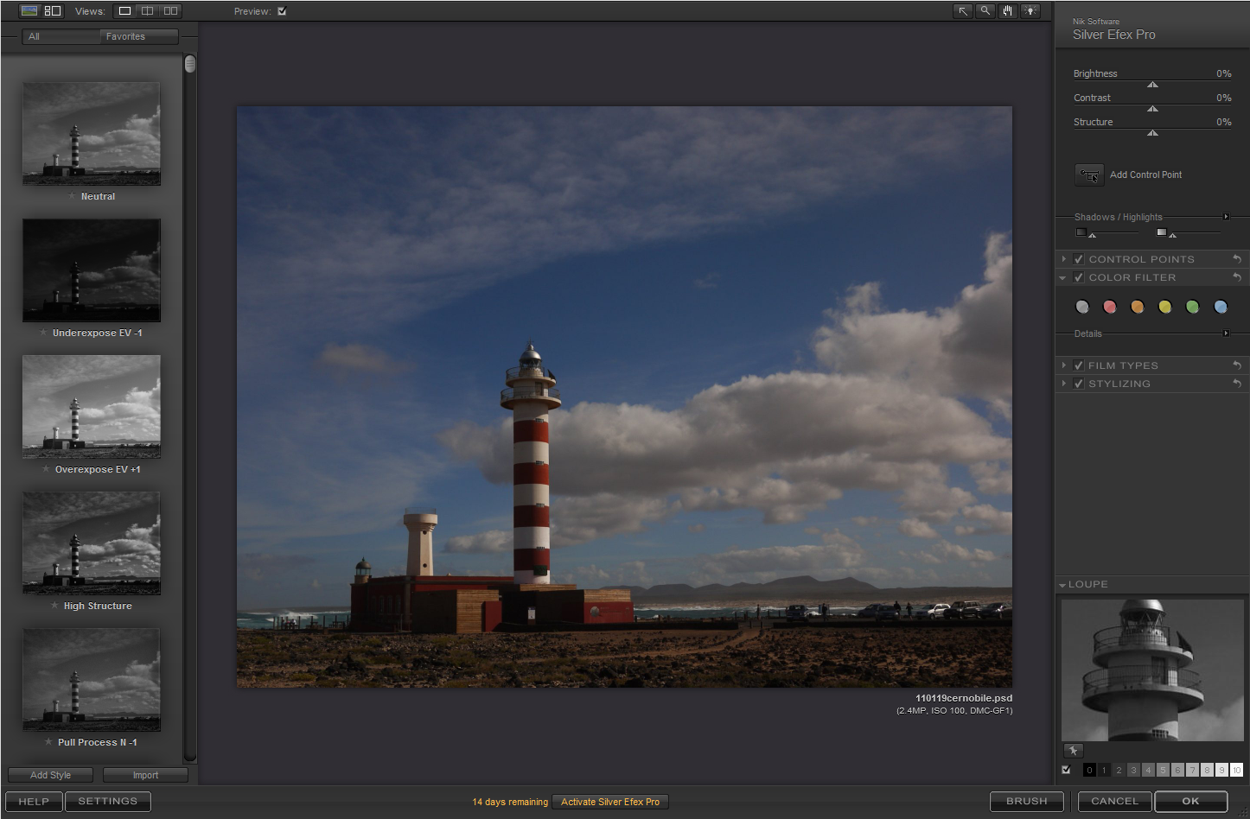Screen dimensions: 1250x819
Task: Reset the Color Filter section
Action: [x=1237, y=277]
